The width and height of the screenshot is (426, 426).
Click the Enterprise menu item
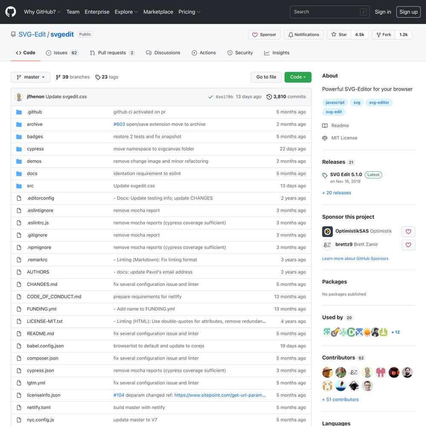tap(97, 12)
